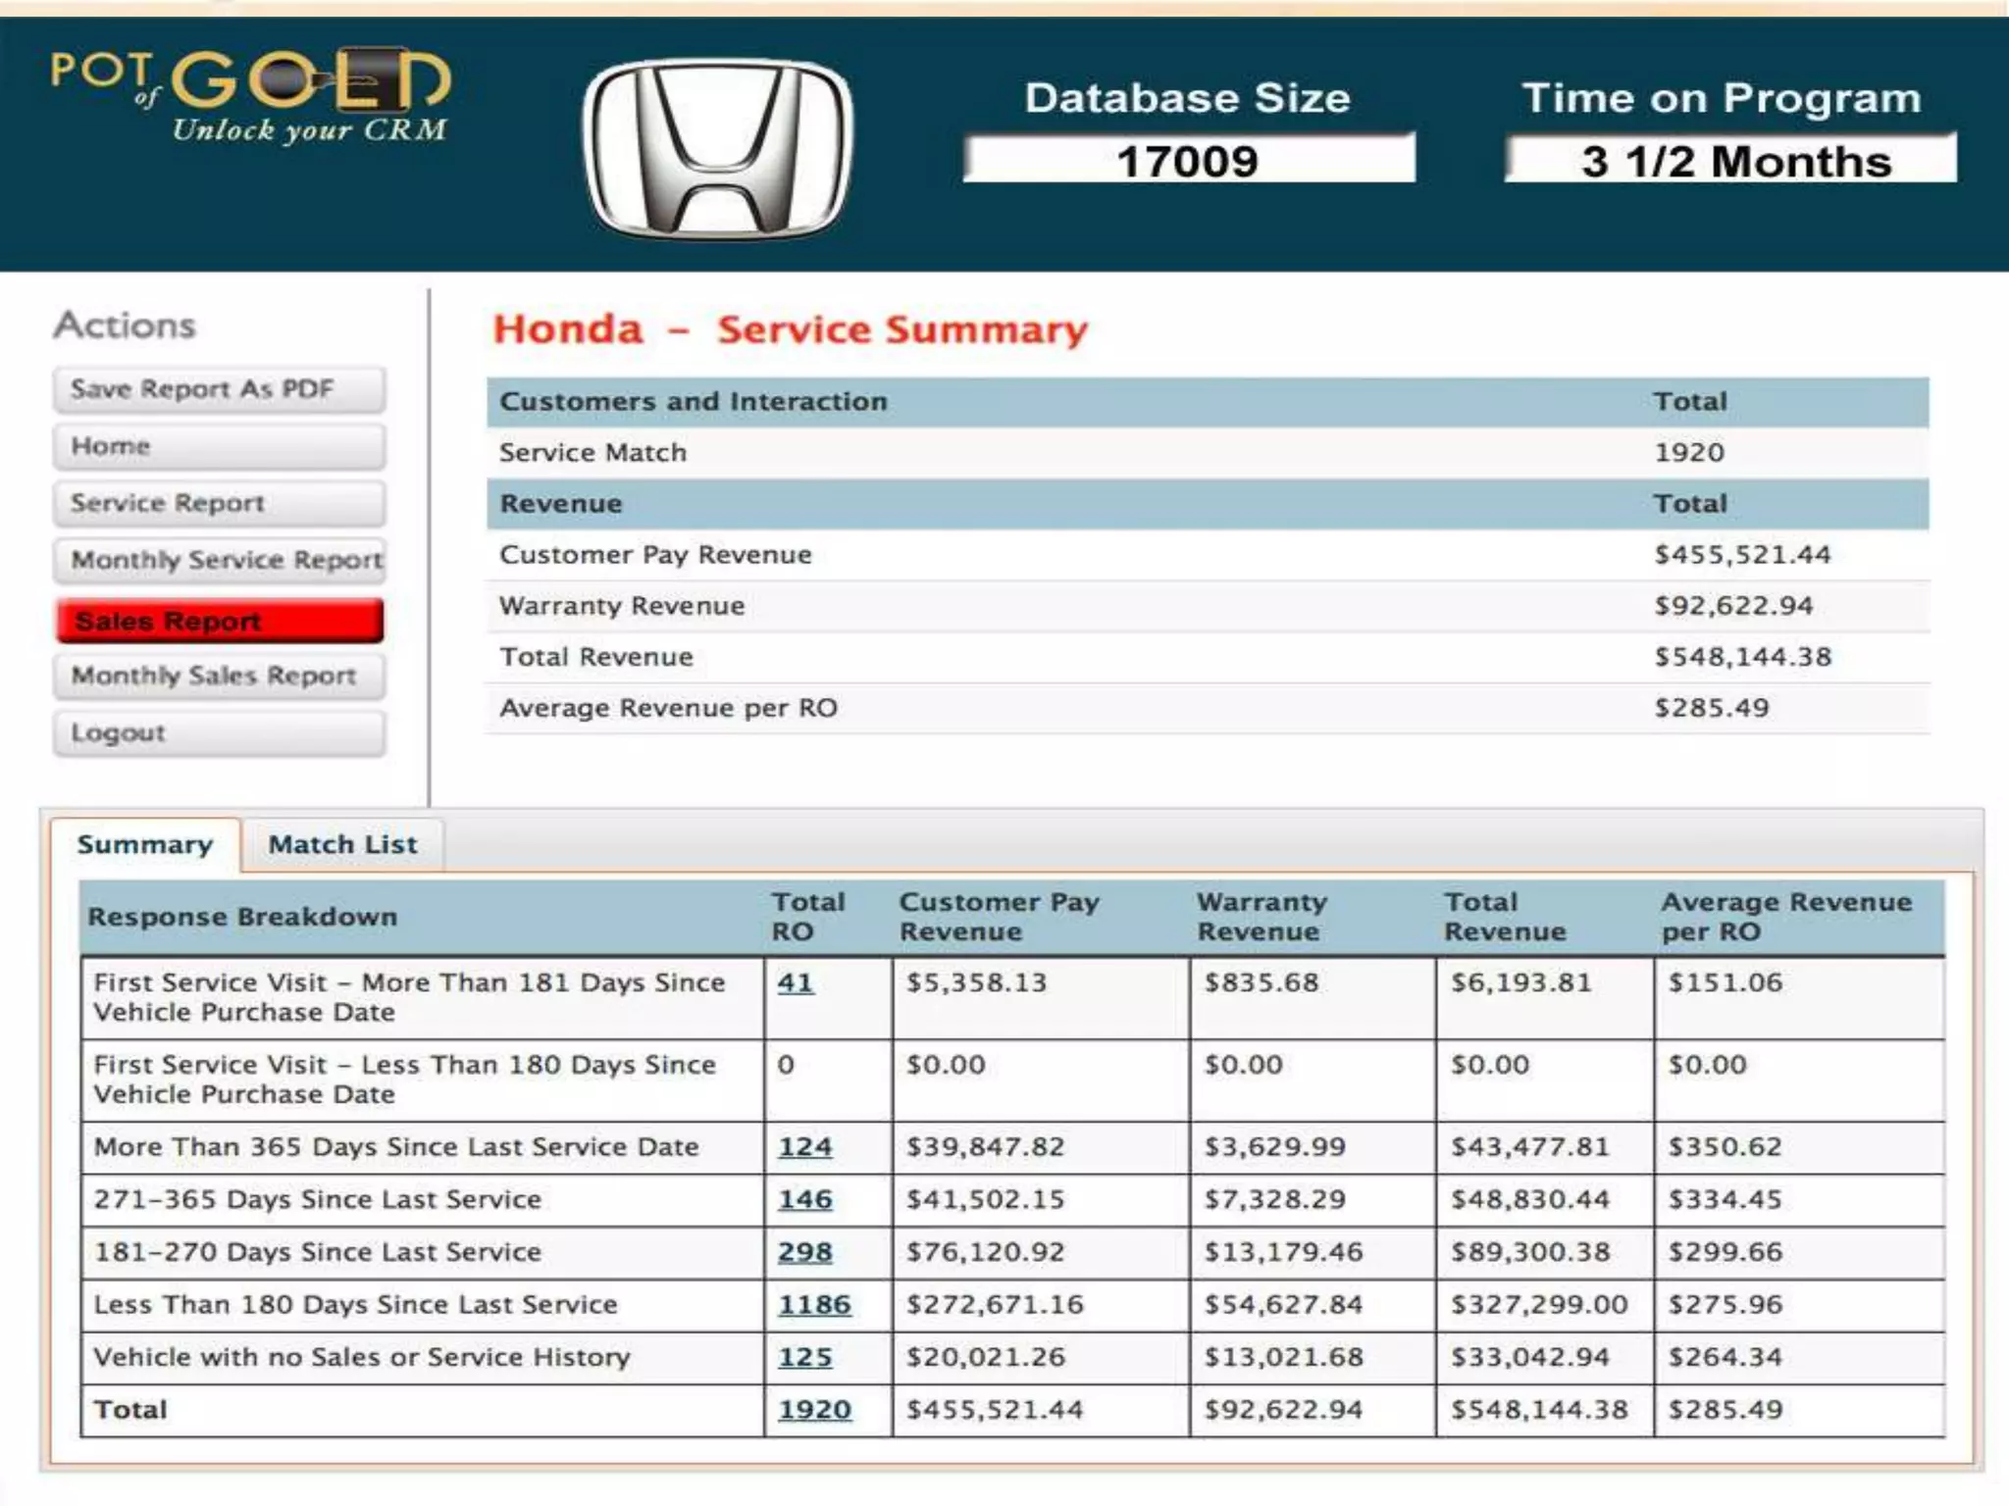
Task: Select the red Sales Report button
Action: (219, 622)
